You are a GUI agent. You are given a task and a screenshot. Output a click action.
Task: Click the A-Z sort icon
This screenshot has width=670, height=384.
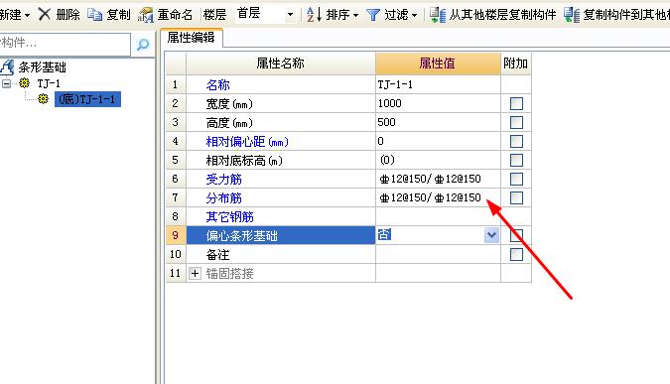coord(314,15)
